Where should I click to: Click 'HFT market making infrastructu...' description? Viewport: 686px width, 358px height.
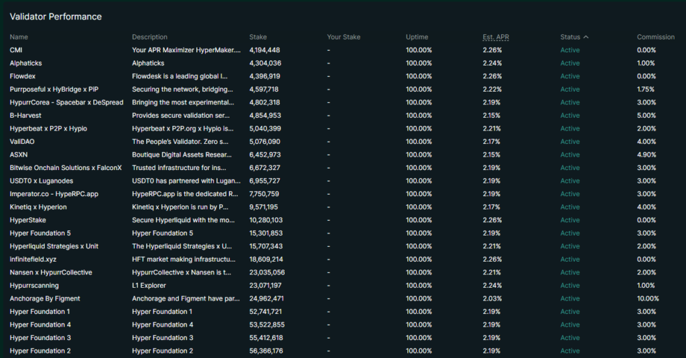coord(184,260)
